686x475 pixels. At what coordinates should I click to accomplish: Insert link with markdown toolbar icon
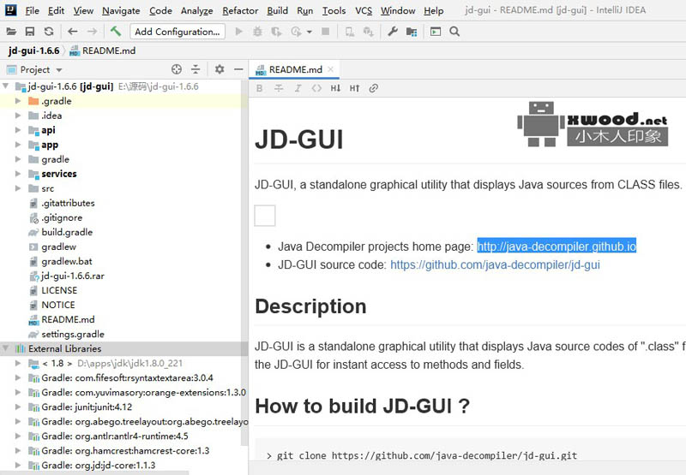pos(373,88)
